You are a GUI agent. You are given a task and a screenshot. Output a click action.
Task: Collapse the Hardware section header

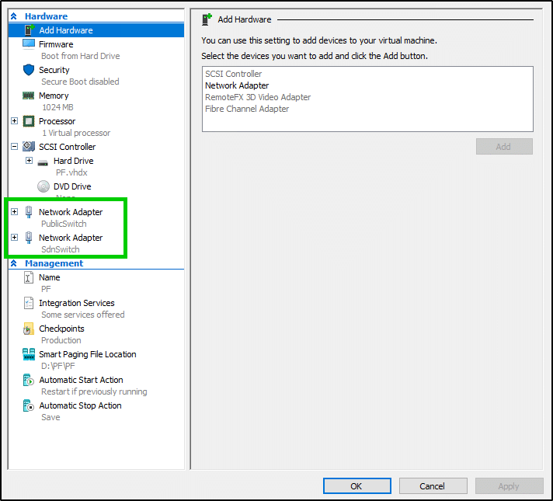click(x=14, y=16)
